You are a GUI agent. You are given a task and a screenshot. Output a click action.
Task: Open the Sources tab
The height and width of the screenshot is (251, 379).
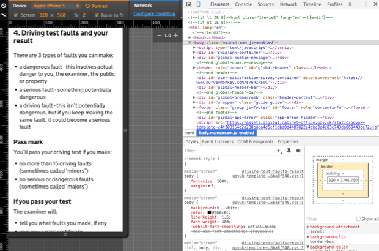click(x=266, y=4)
